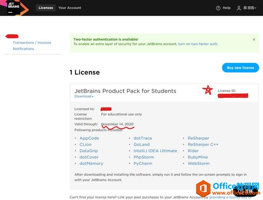
Task: Open RubyMine product link
Action: (x=198, y=157)
